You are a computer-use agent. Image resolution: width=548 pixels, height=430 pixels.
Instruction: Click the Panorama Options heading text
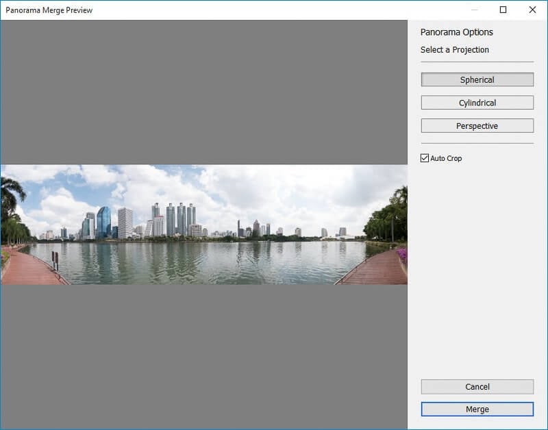point(456,32)
